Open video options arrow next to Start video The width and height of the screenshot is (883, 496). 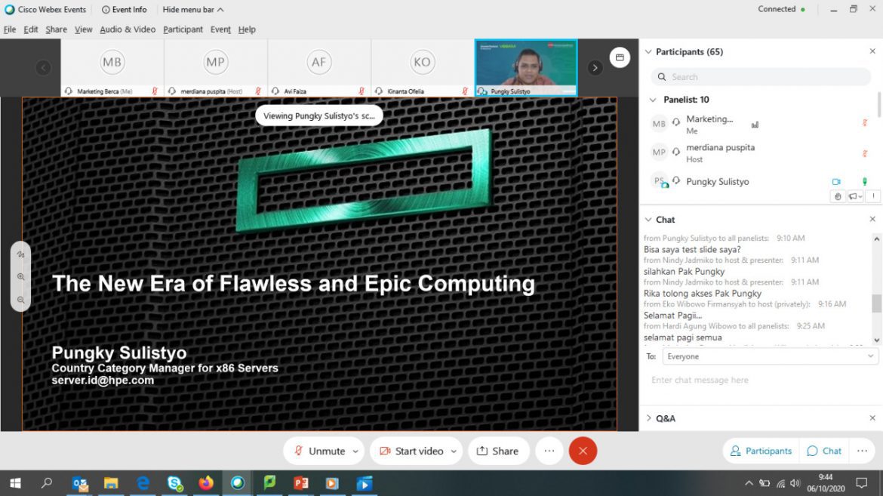[x=454, y=451]
